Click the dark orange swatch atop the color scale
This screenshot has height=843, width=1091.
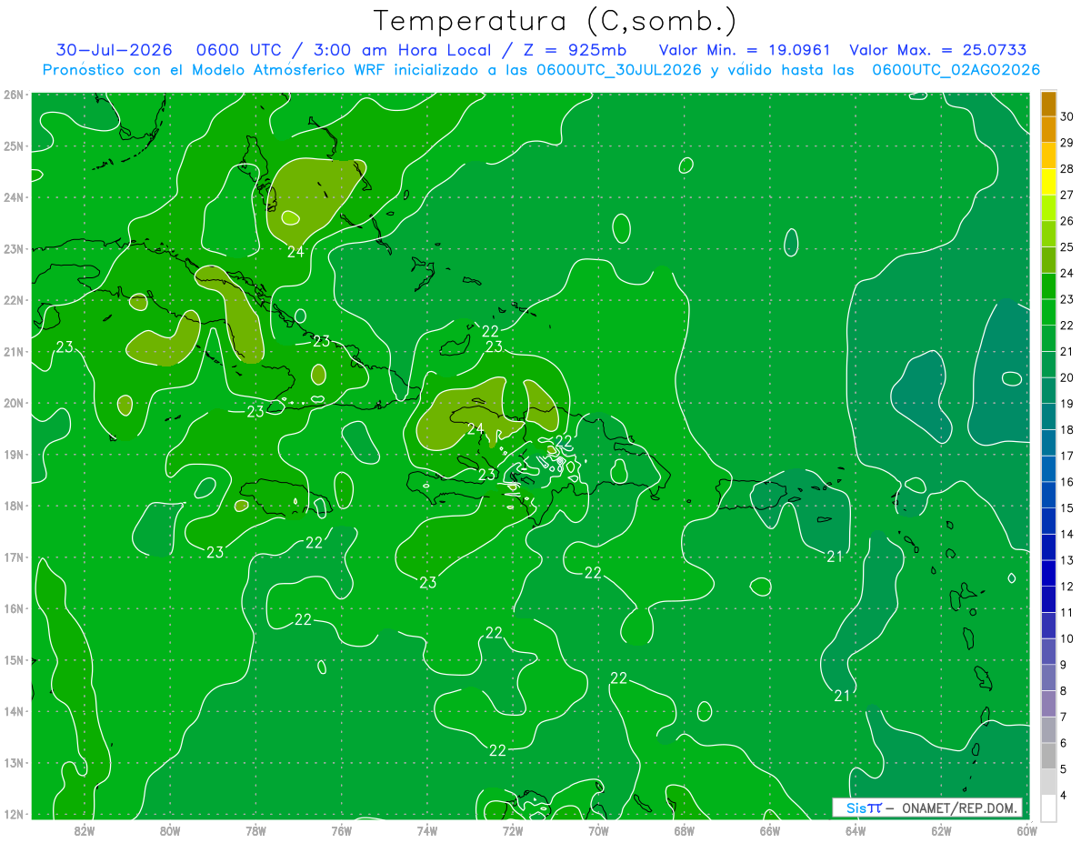(1048, 104)
